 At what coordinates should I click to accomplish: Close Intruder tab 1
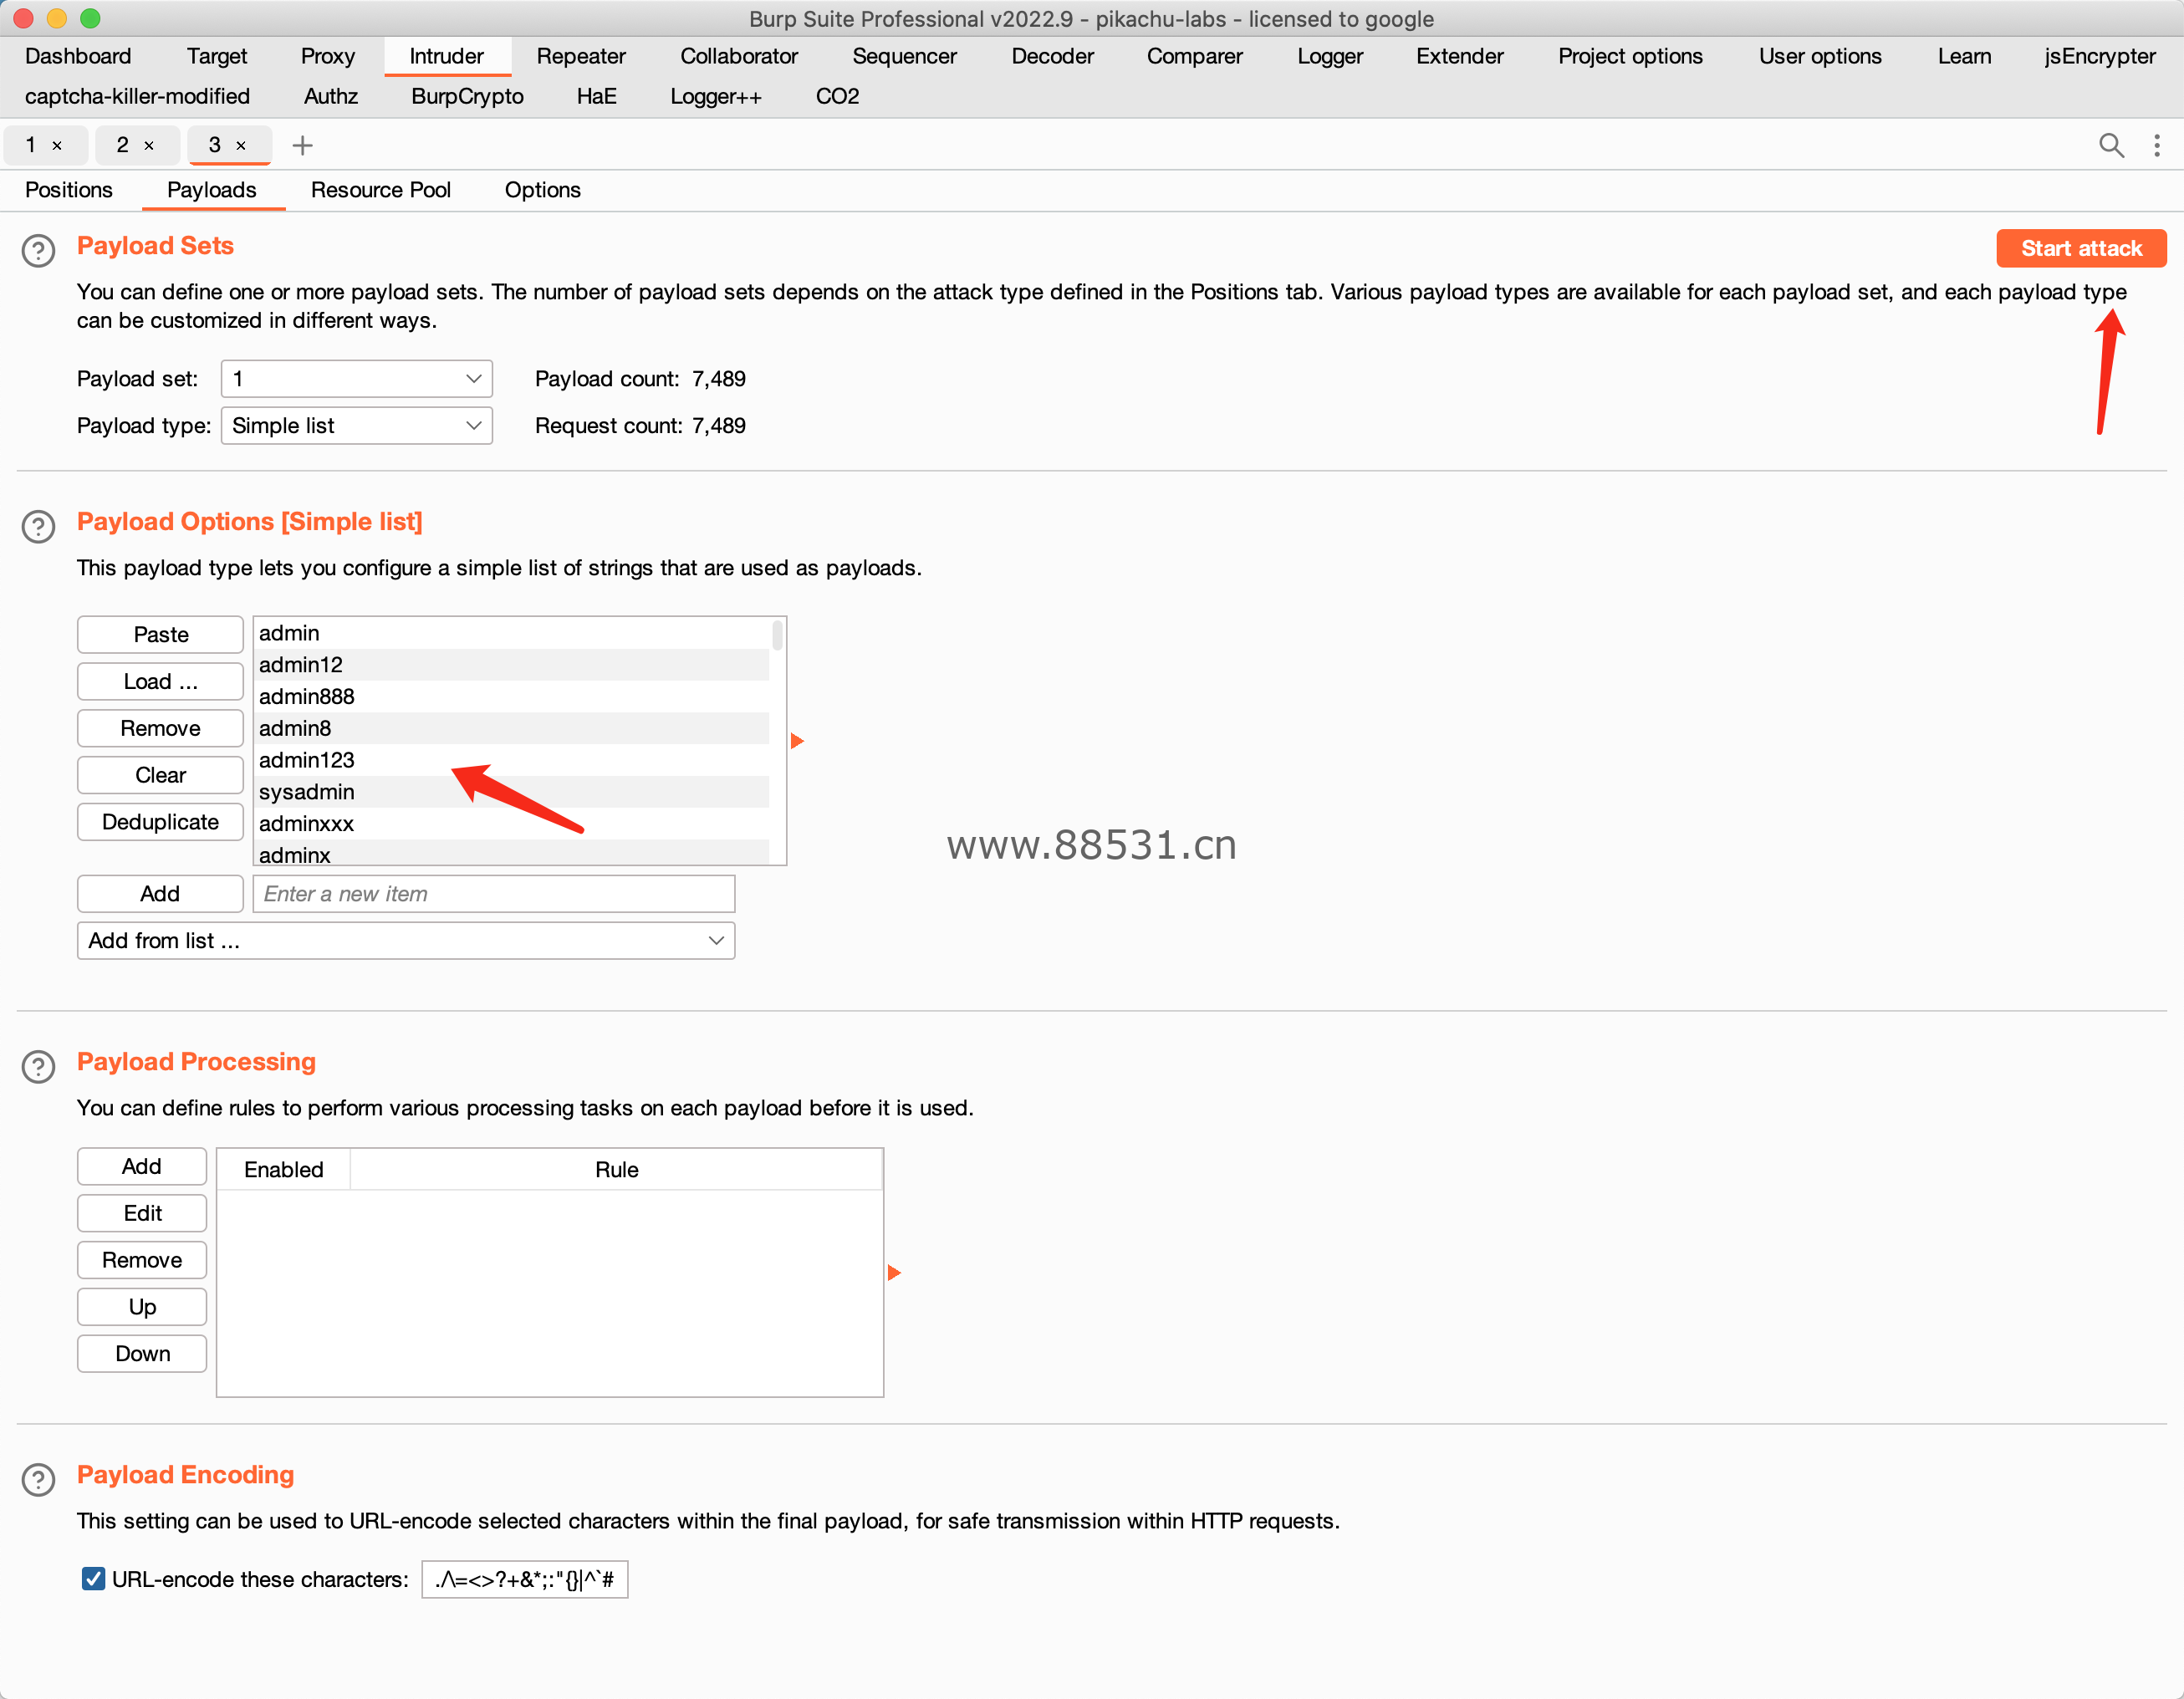click(57, 146)
